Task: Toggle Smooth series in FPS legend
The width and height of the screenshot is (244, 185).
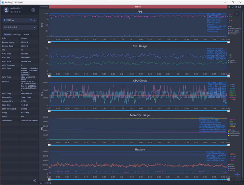Action: pos(235,28)
